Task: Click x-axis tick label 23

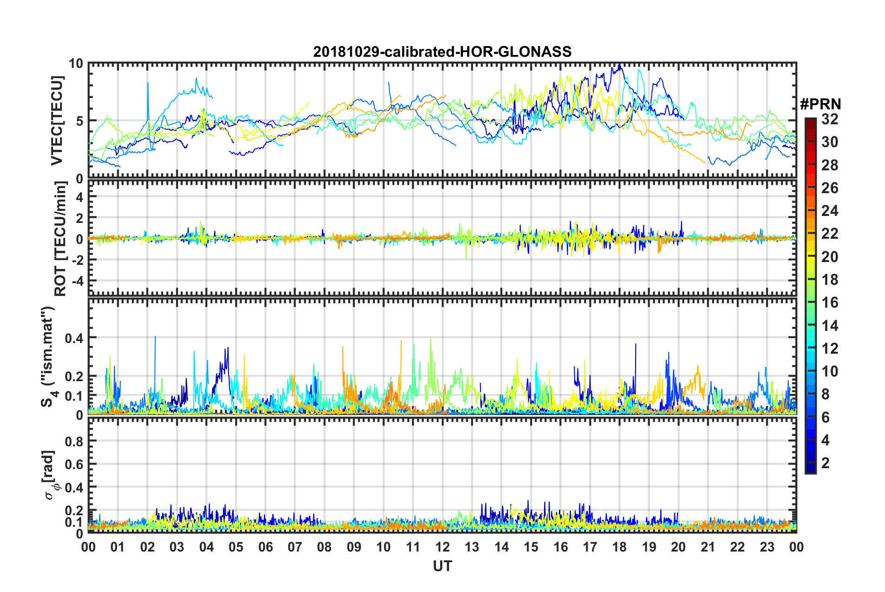Action: (767, 547)
